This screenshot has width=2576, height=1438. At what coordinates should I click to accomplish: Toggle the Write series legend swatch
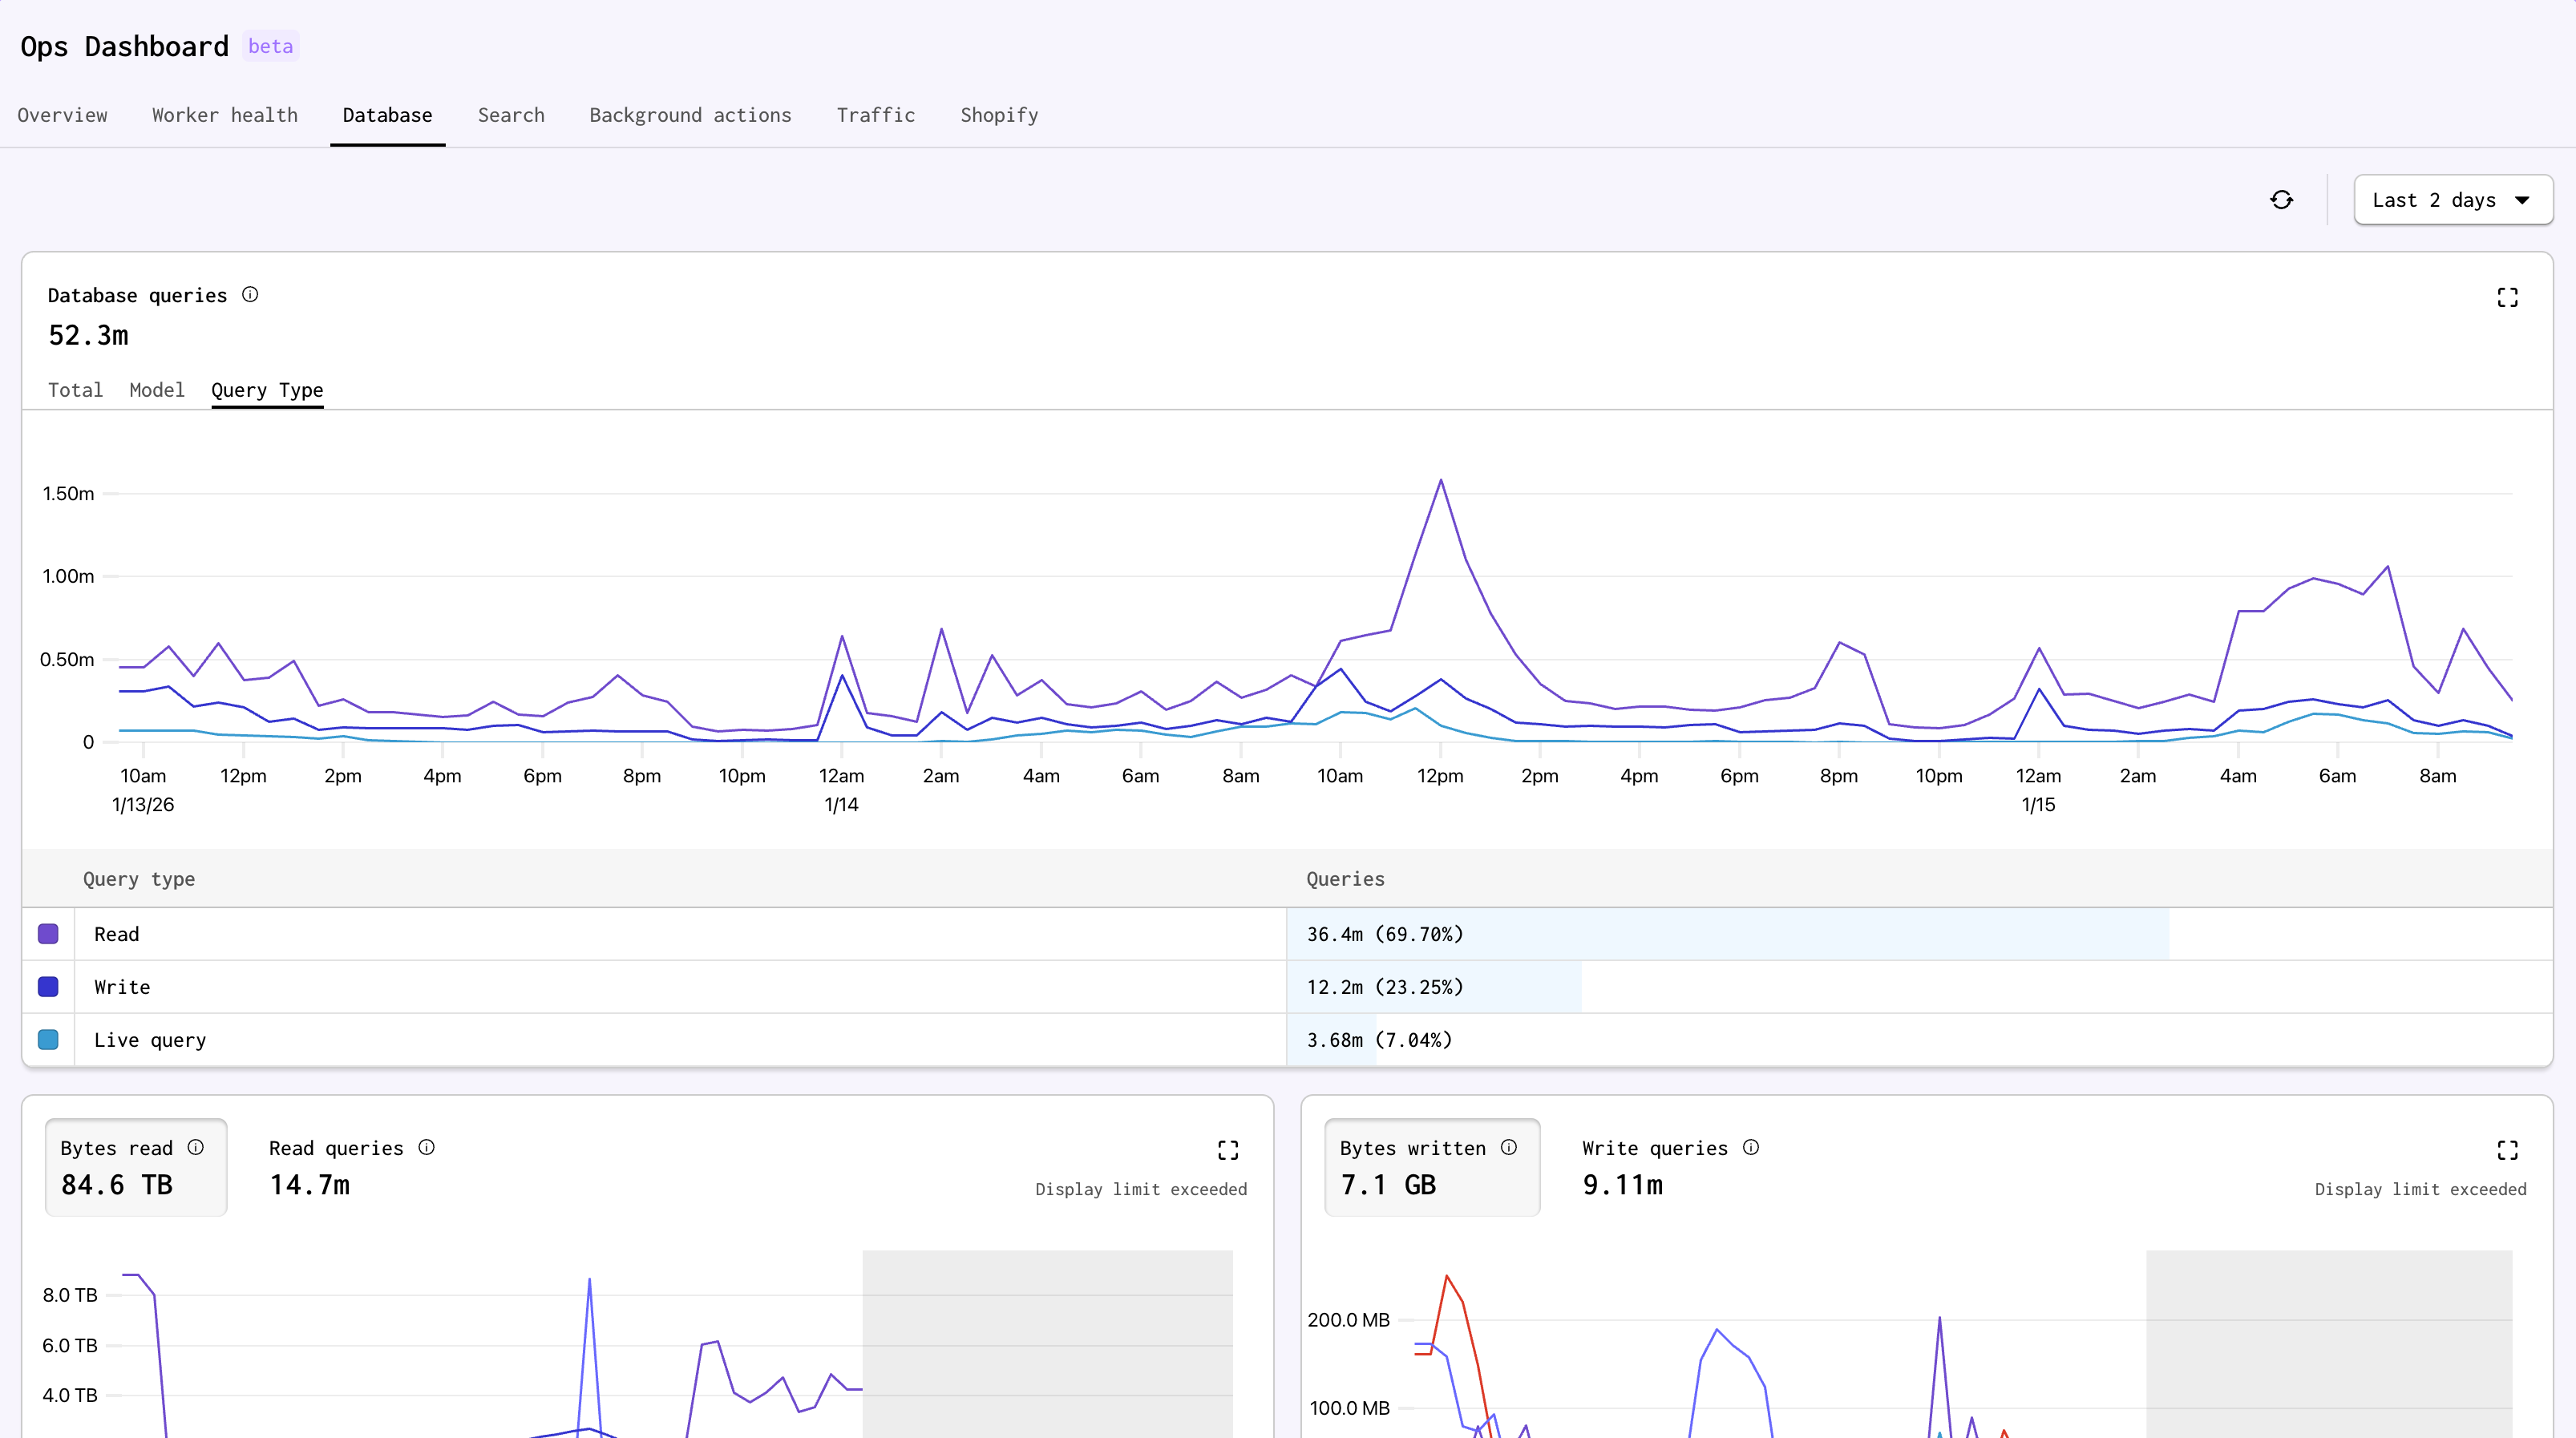48,987
